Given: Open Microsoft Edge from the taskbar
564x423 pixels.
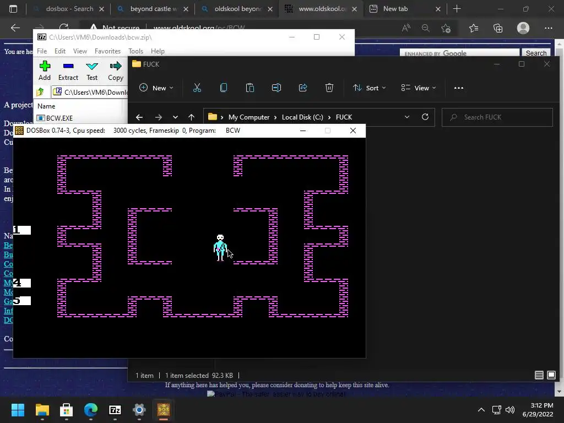Looking at the screenshot, I should (91, 410).
